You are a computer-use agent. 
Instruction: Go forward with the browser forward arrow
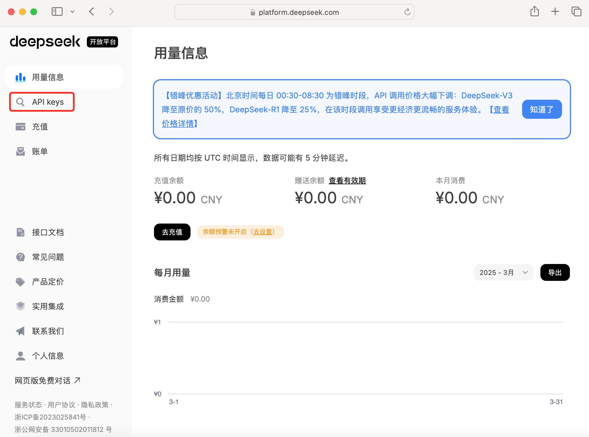112,12
